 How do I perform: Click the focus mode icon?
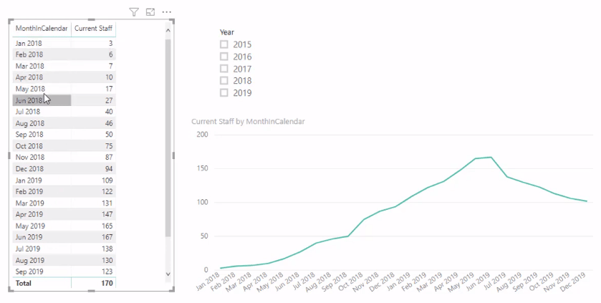(x=150, y=12)
